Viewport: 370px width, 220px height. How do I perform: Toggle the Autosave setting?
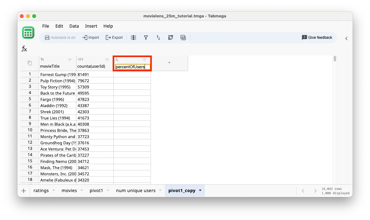tap(60, 37)
